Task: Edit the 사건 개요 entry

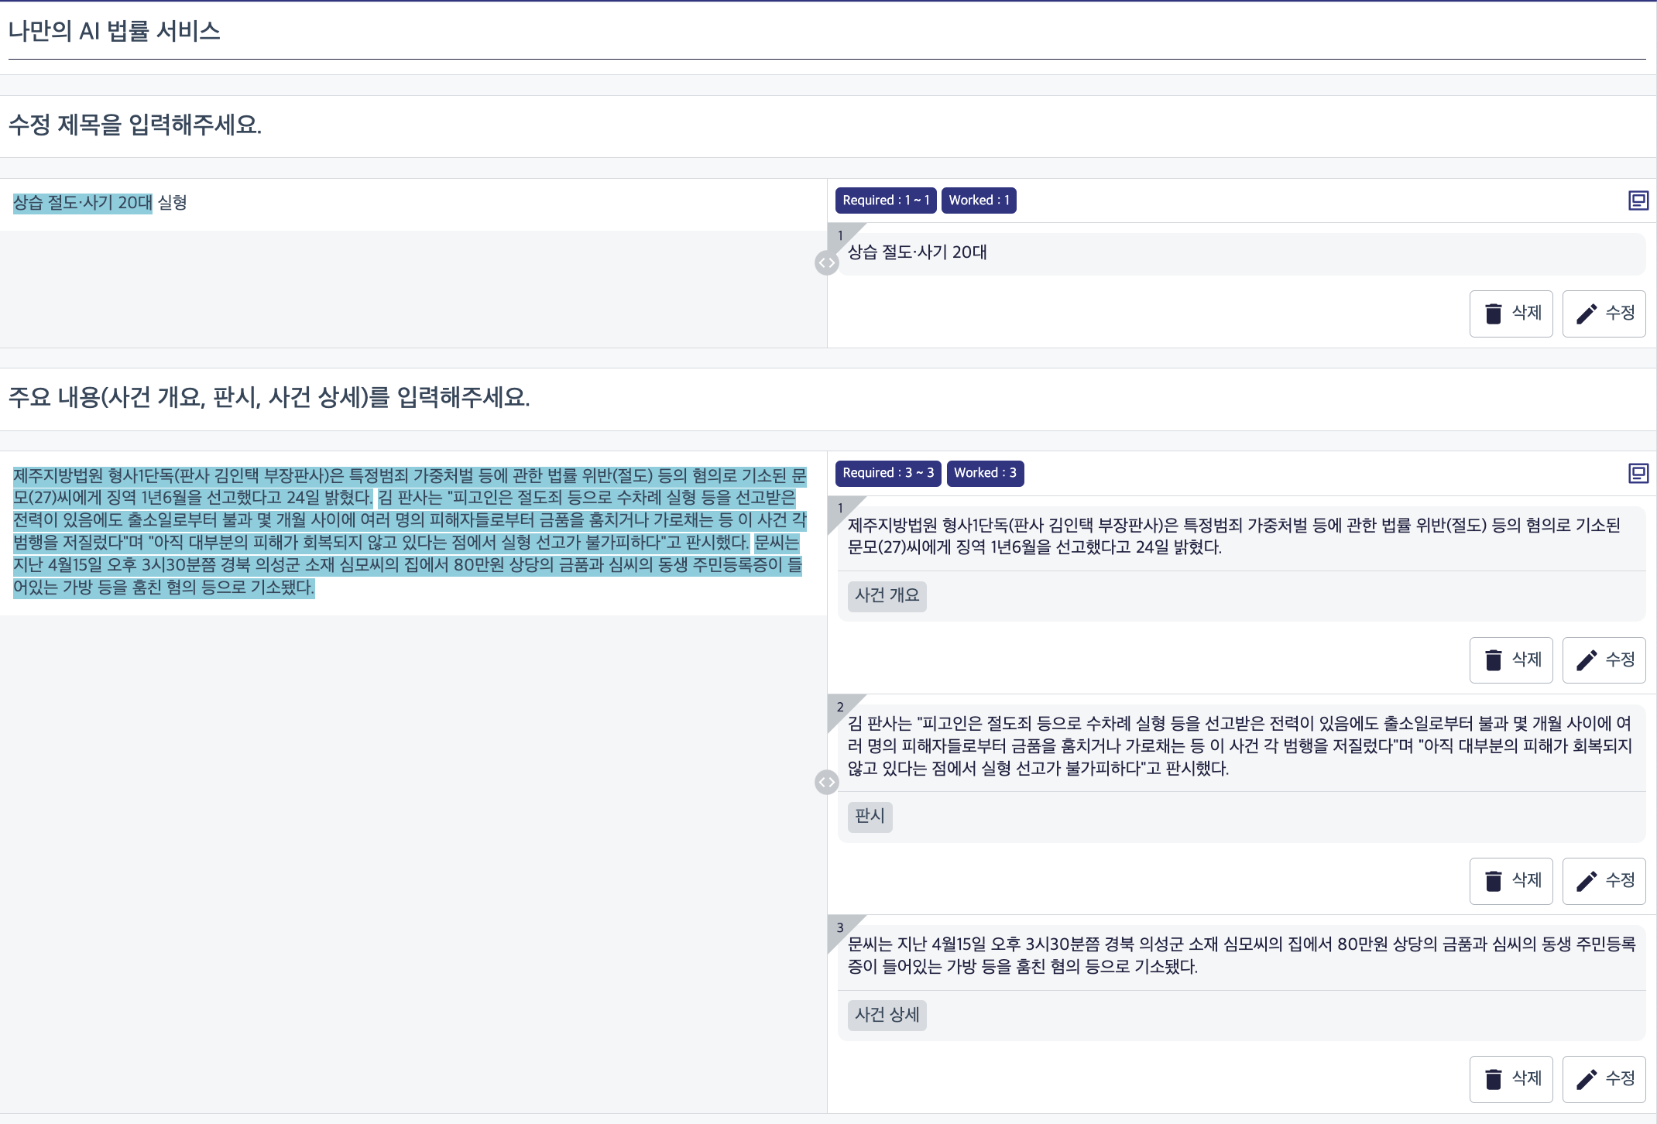Action: pos(1604,660)
